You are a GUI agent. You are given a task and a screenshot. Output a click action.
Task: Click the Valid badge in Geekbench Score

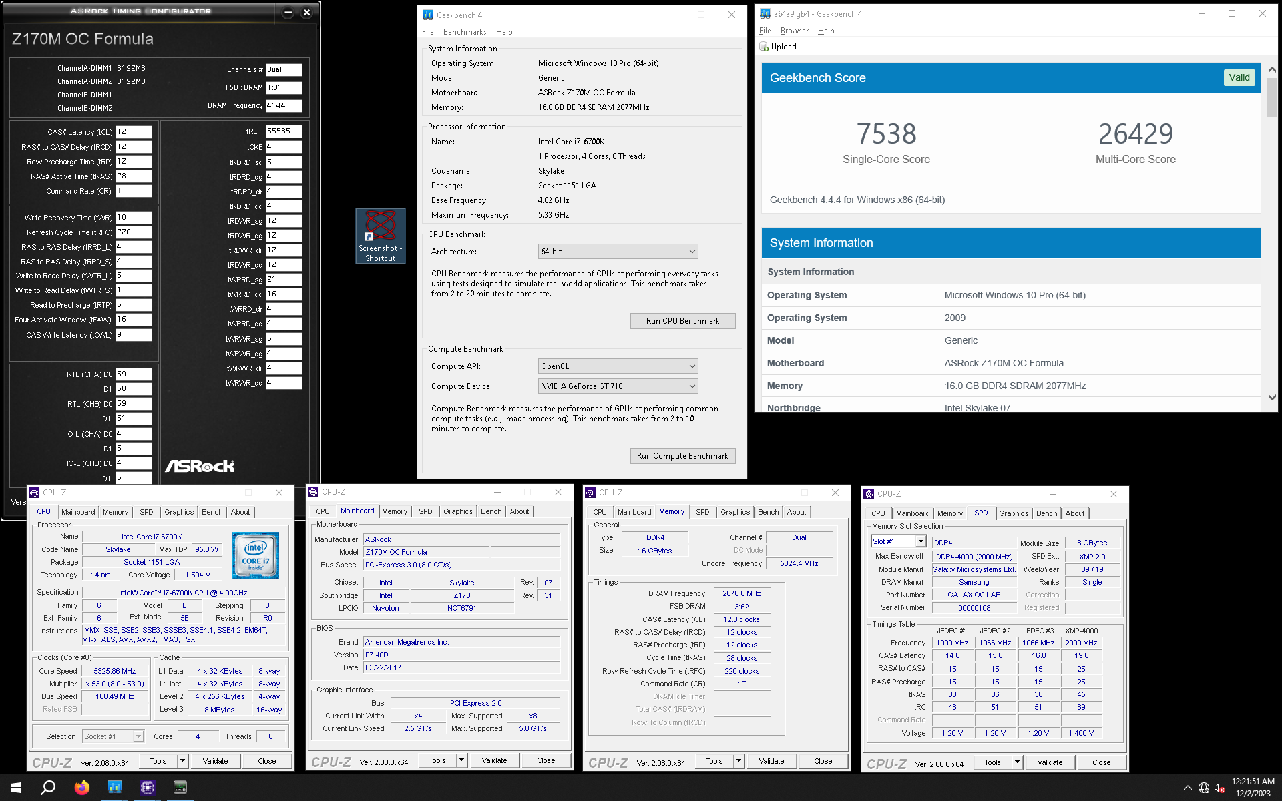point(1239,77)
